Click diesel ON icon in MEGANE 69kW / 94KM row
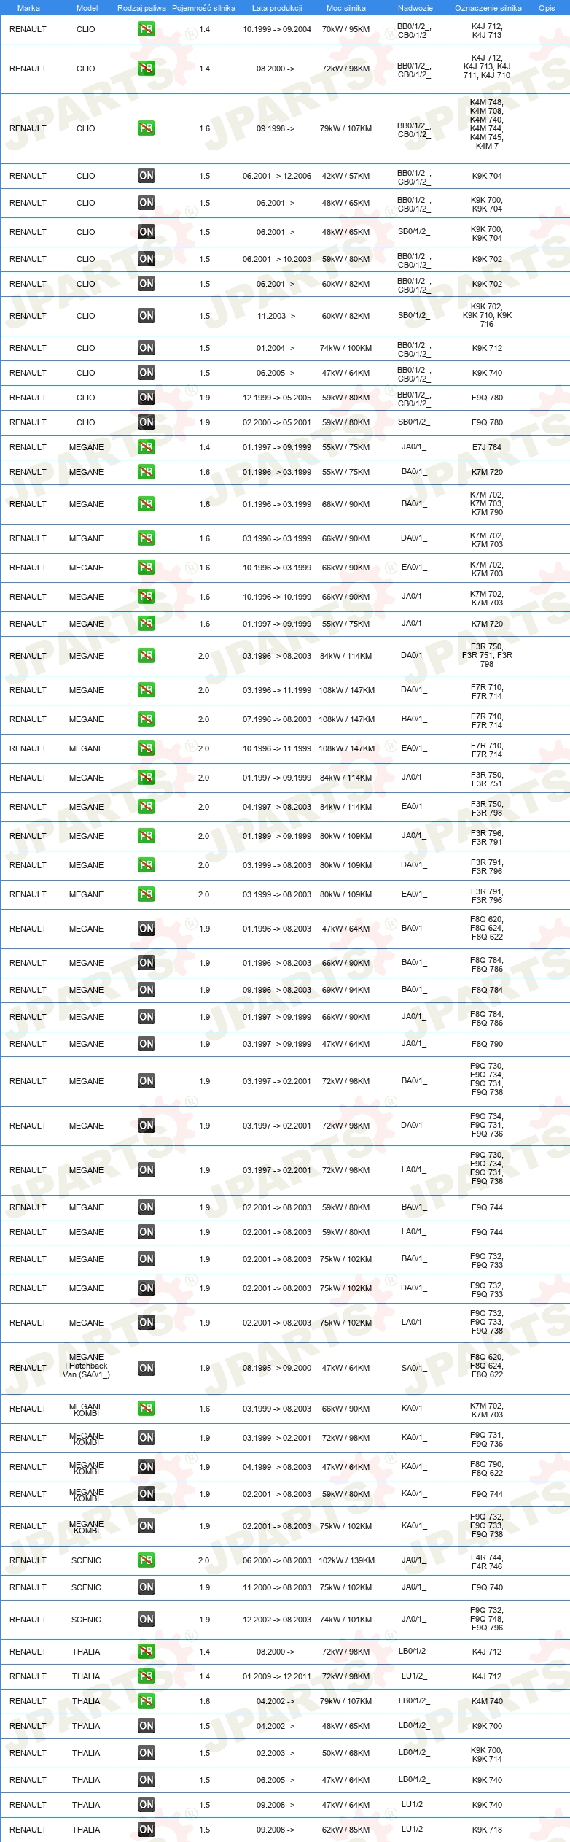 coord(146,990)
